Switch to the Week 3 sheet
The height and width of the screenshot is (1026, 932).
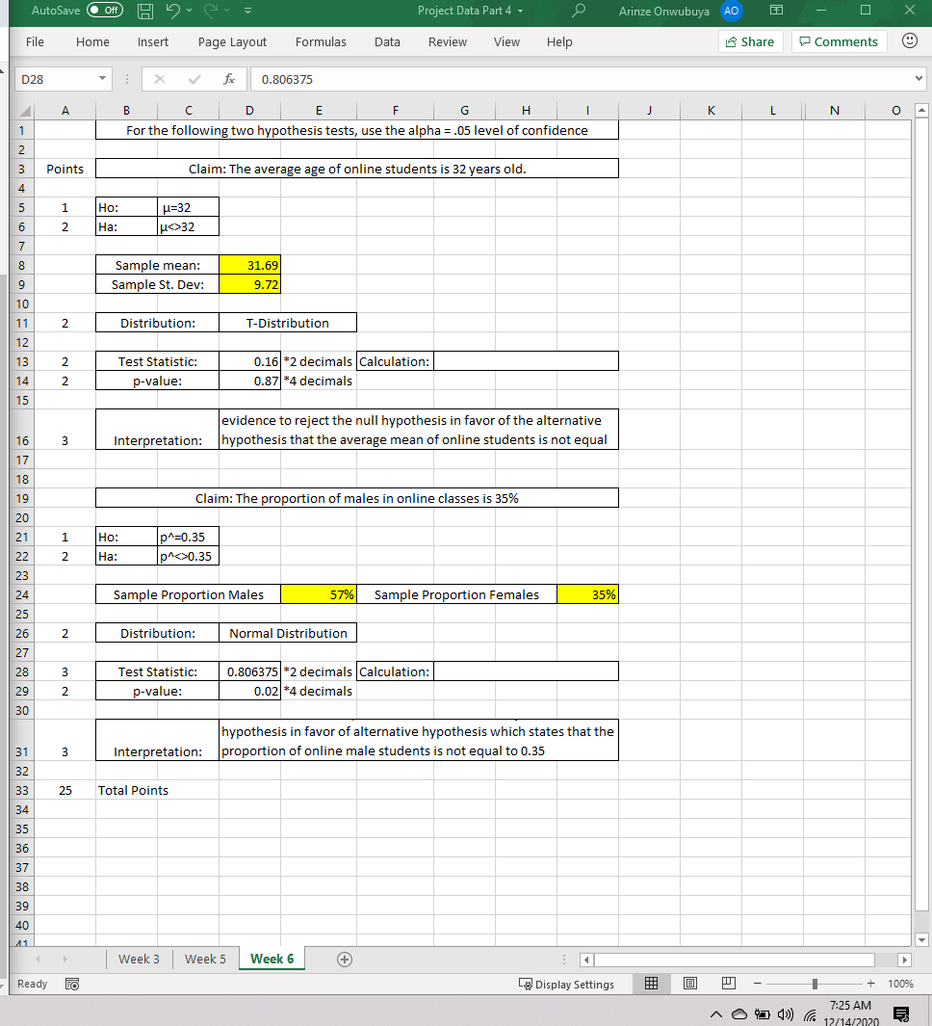[139, 960]
